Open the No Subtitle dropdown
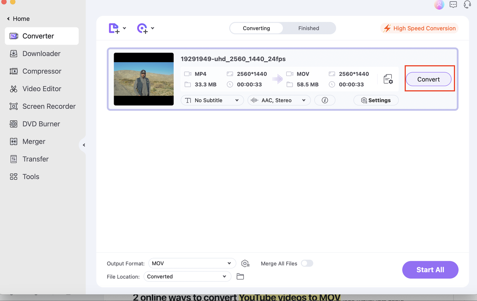The image size is (477, 301). pos(212,100)
